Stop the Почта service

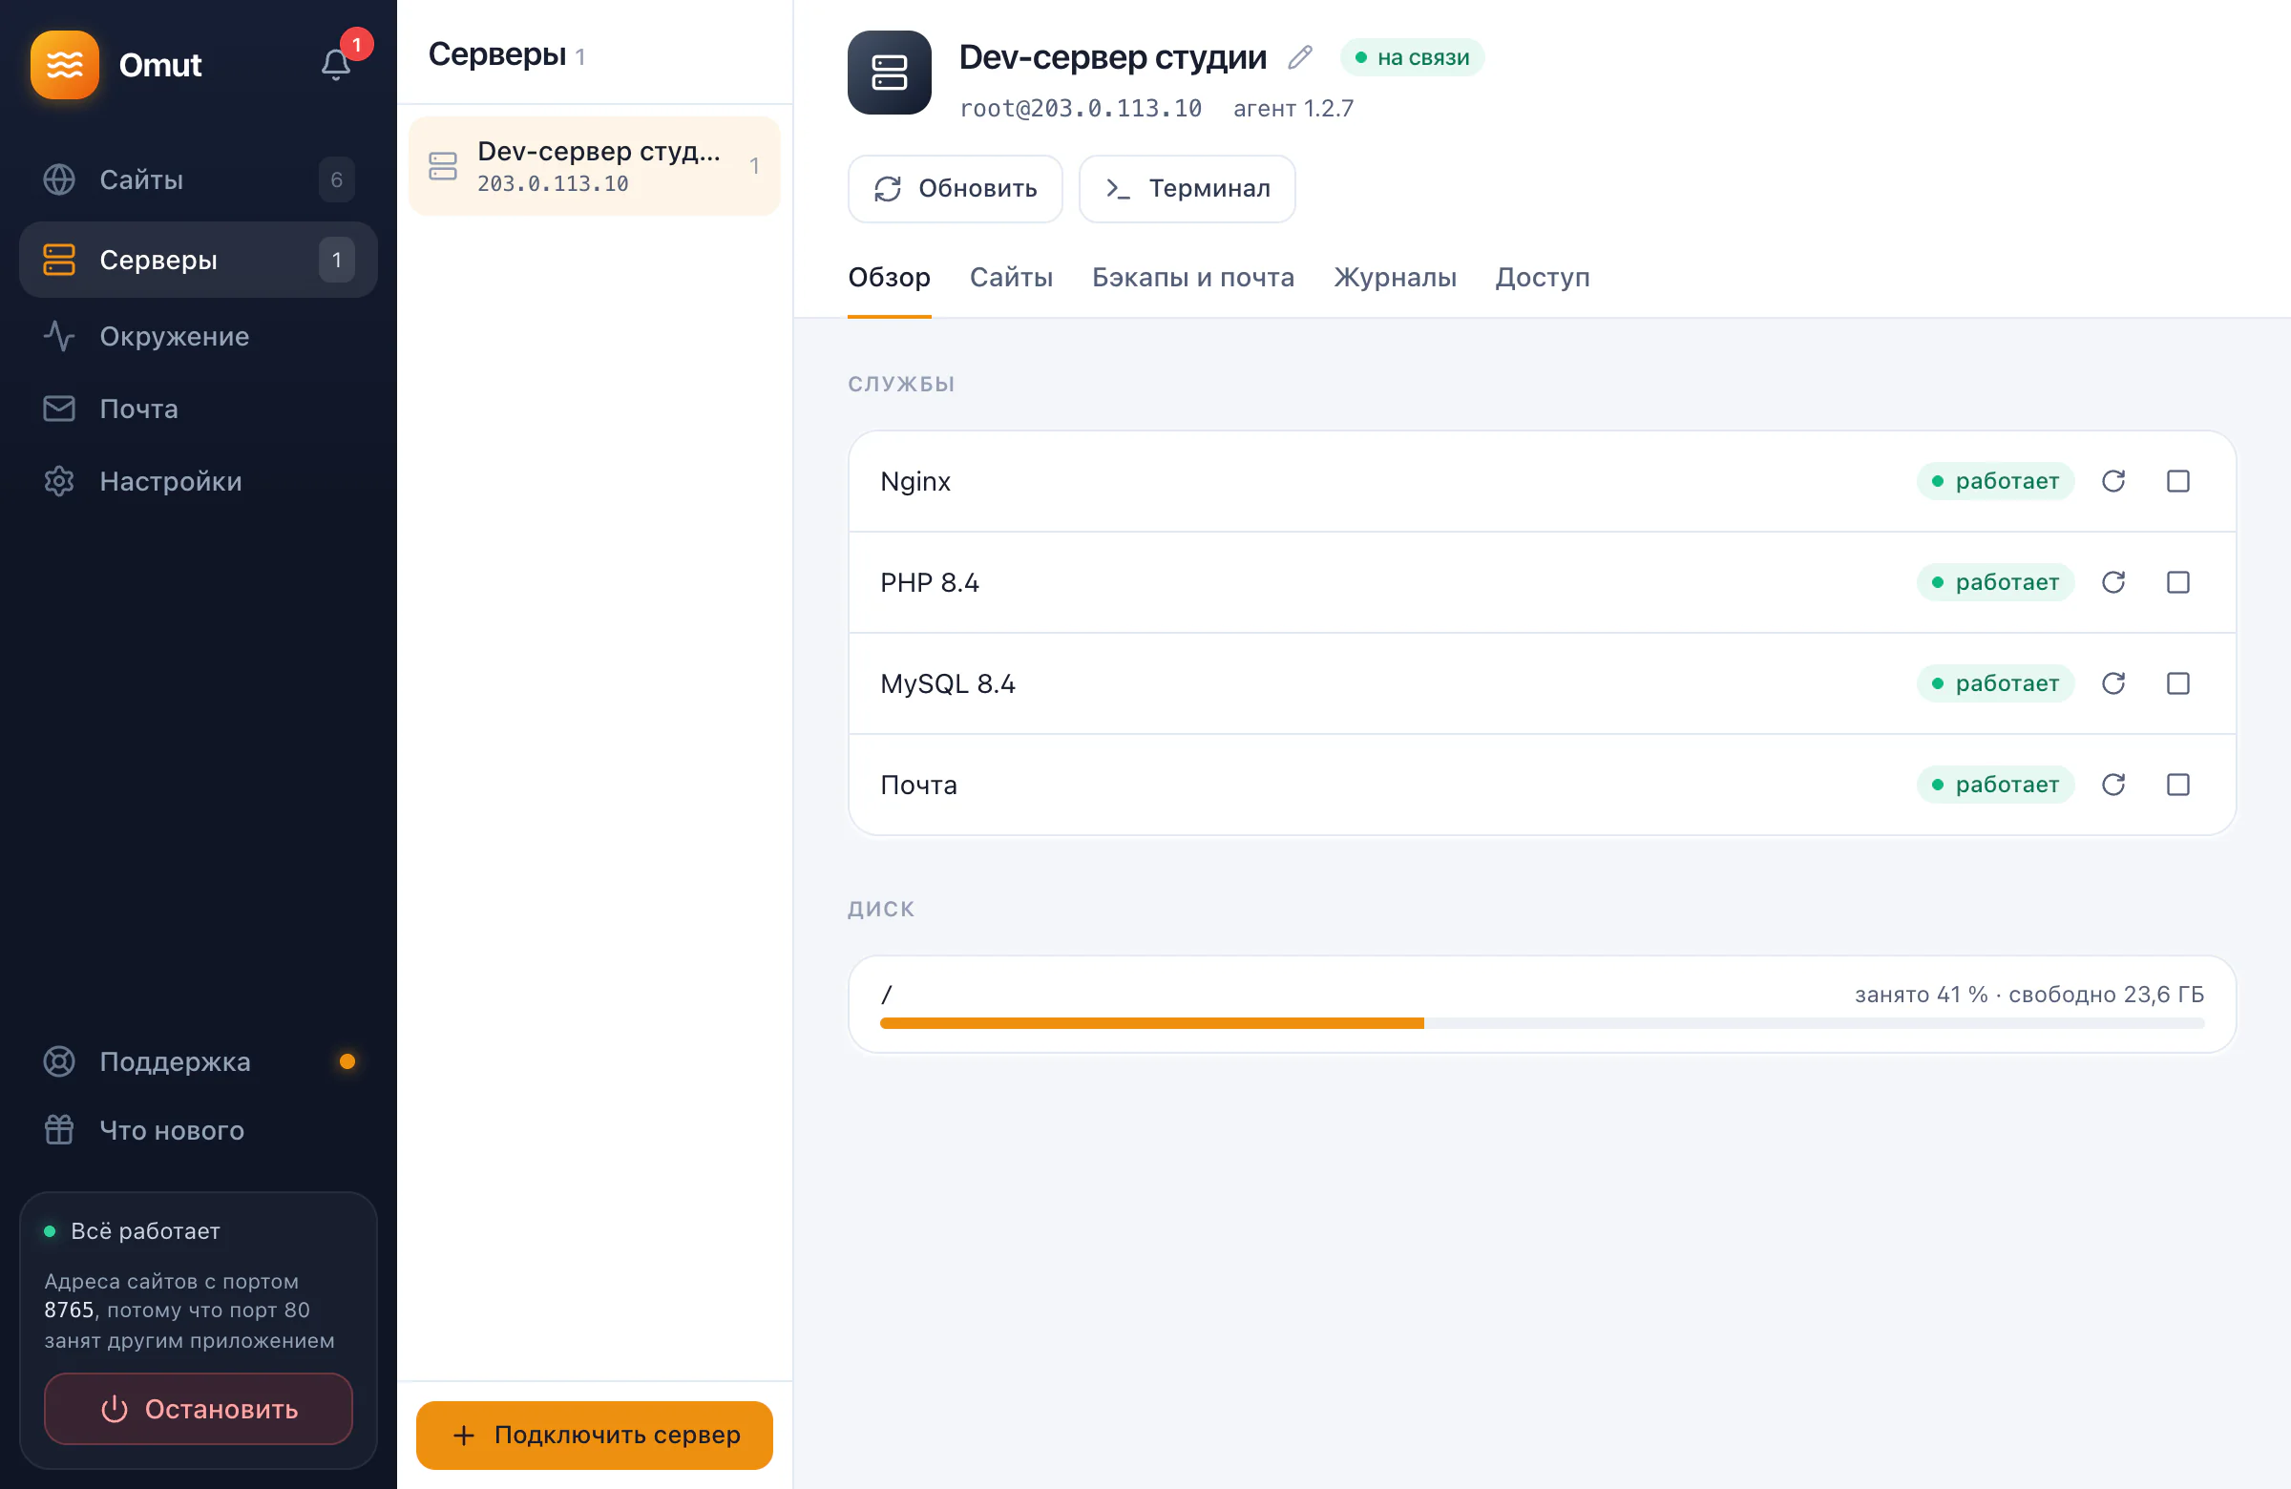2177,785
